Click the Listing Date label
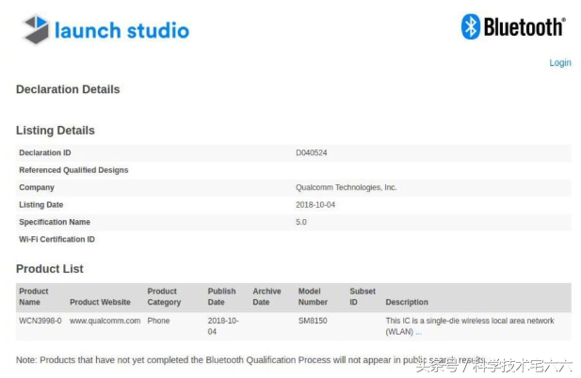Screen dimensions: 581x378 coord(41,205)
